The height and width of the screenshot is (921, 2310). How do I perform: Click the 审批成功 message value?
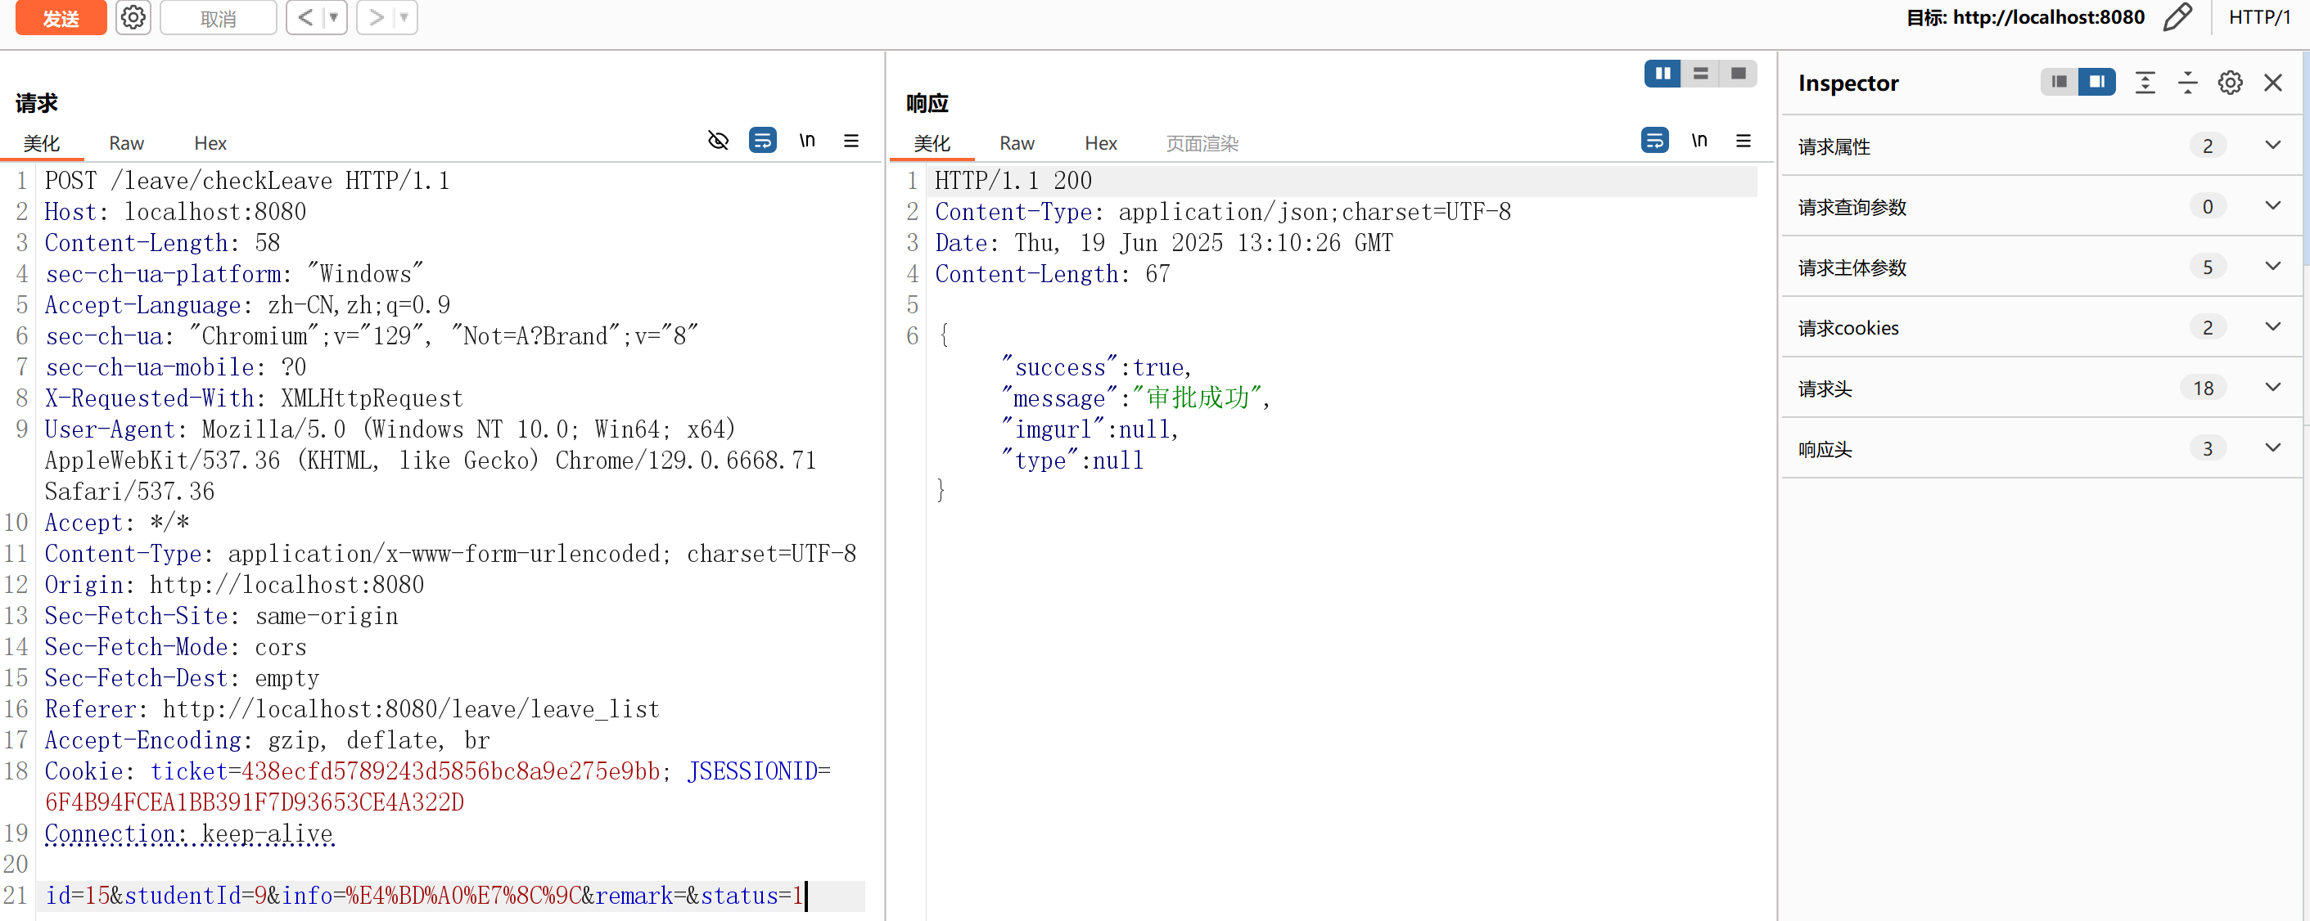[1197, 398]
